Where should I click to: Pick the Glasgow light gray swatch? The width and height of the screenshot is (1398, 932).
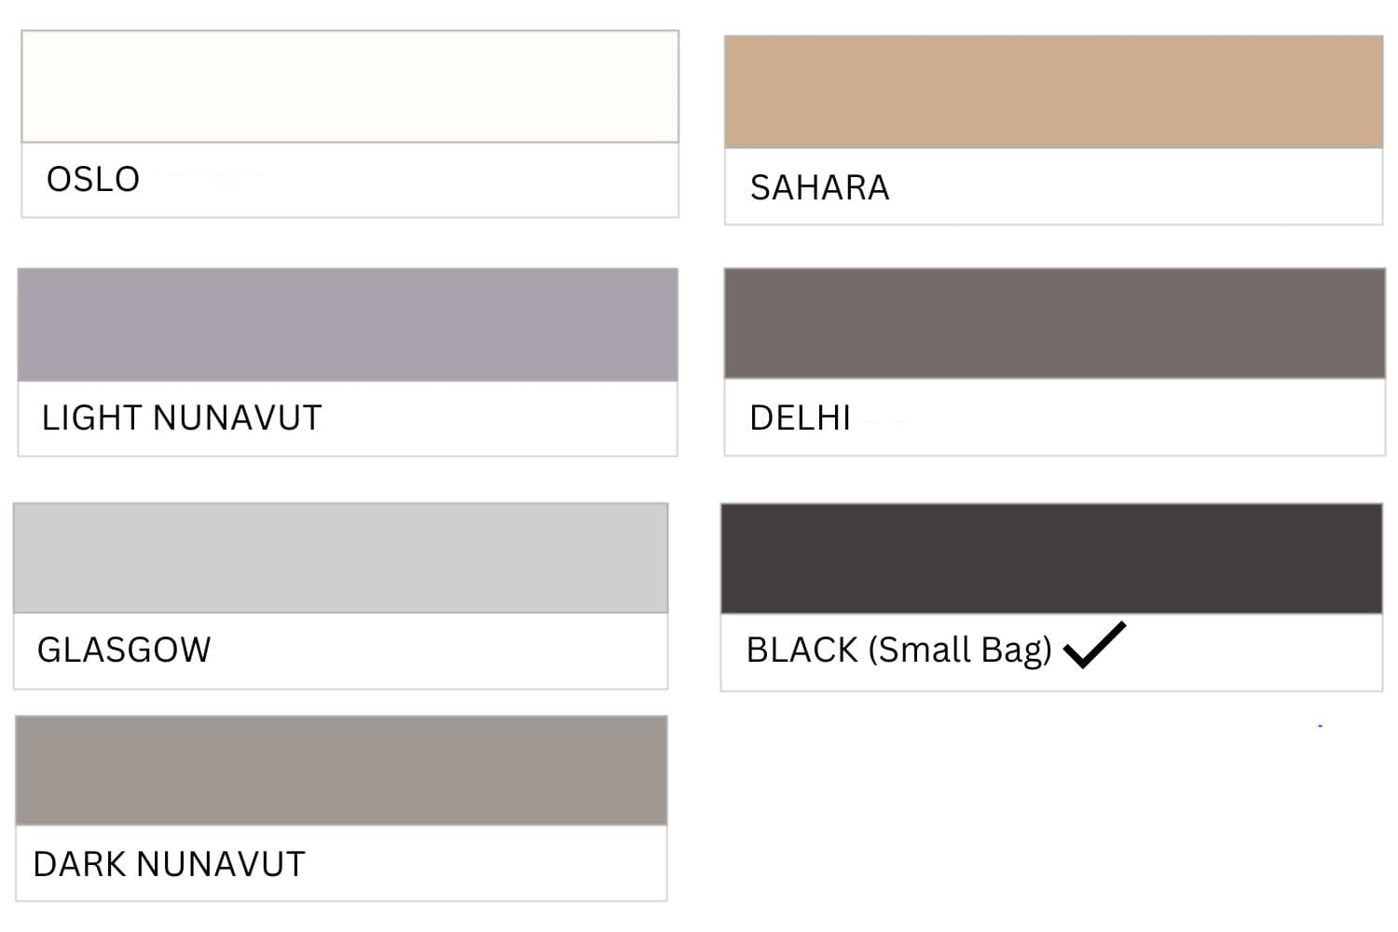(341, 558)
